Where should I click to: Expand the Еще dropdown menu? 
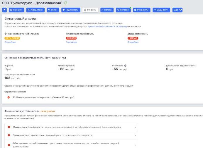[x=177, y=10]
